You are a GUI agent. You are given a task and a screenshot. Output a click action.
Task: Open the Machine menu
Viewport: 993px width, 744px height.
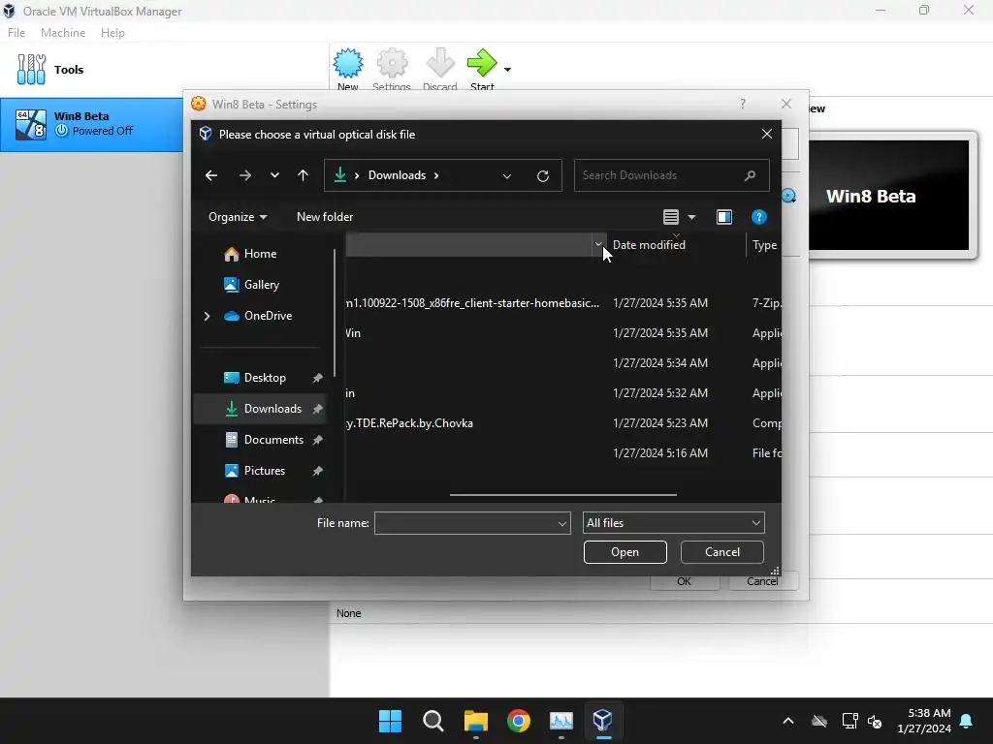pyautogui.click(x=63, y=33)
